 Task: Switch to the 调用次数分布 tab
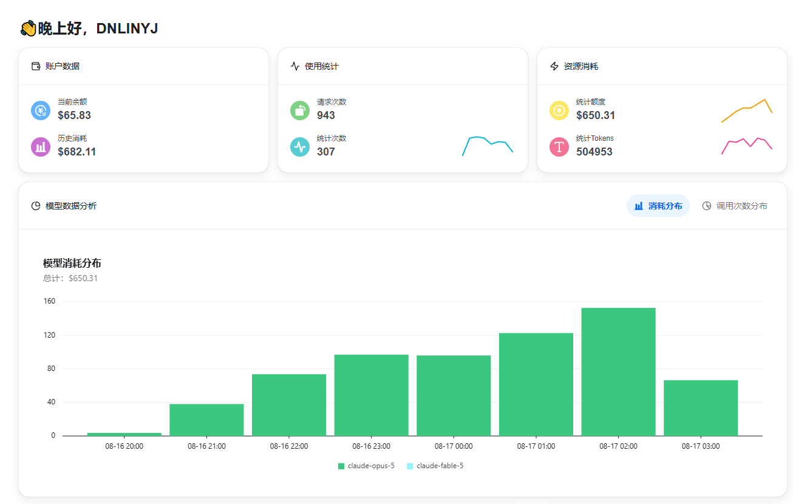735,206
